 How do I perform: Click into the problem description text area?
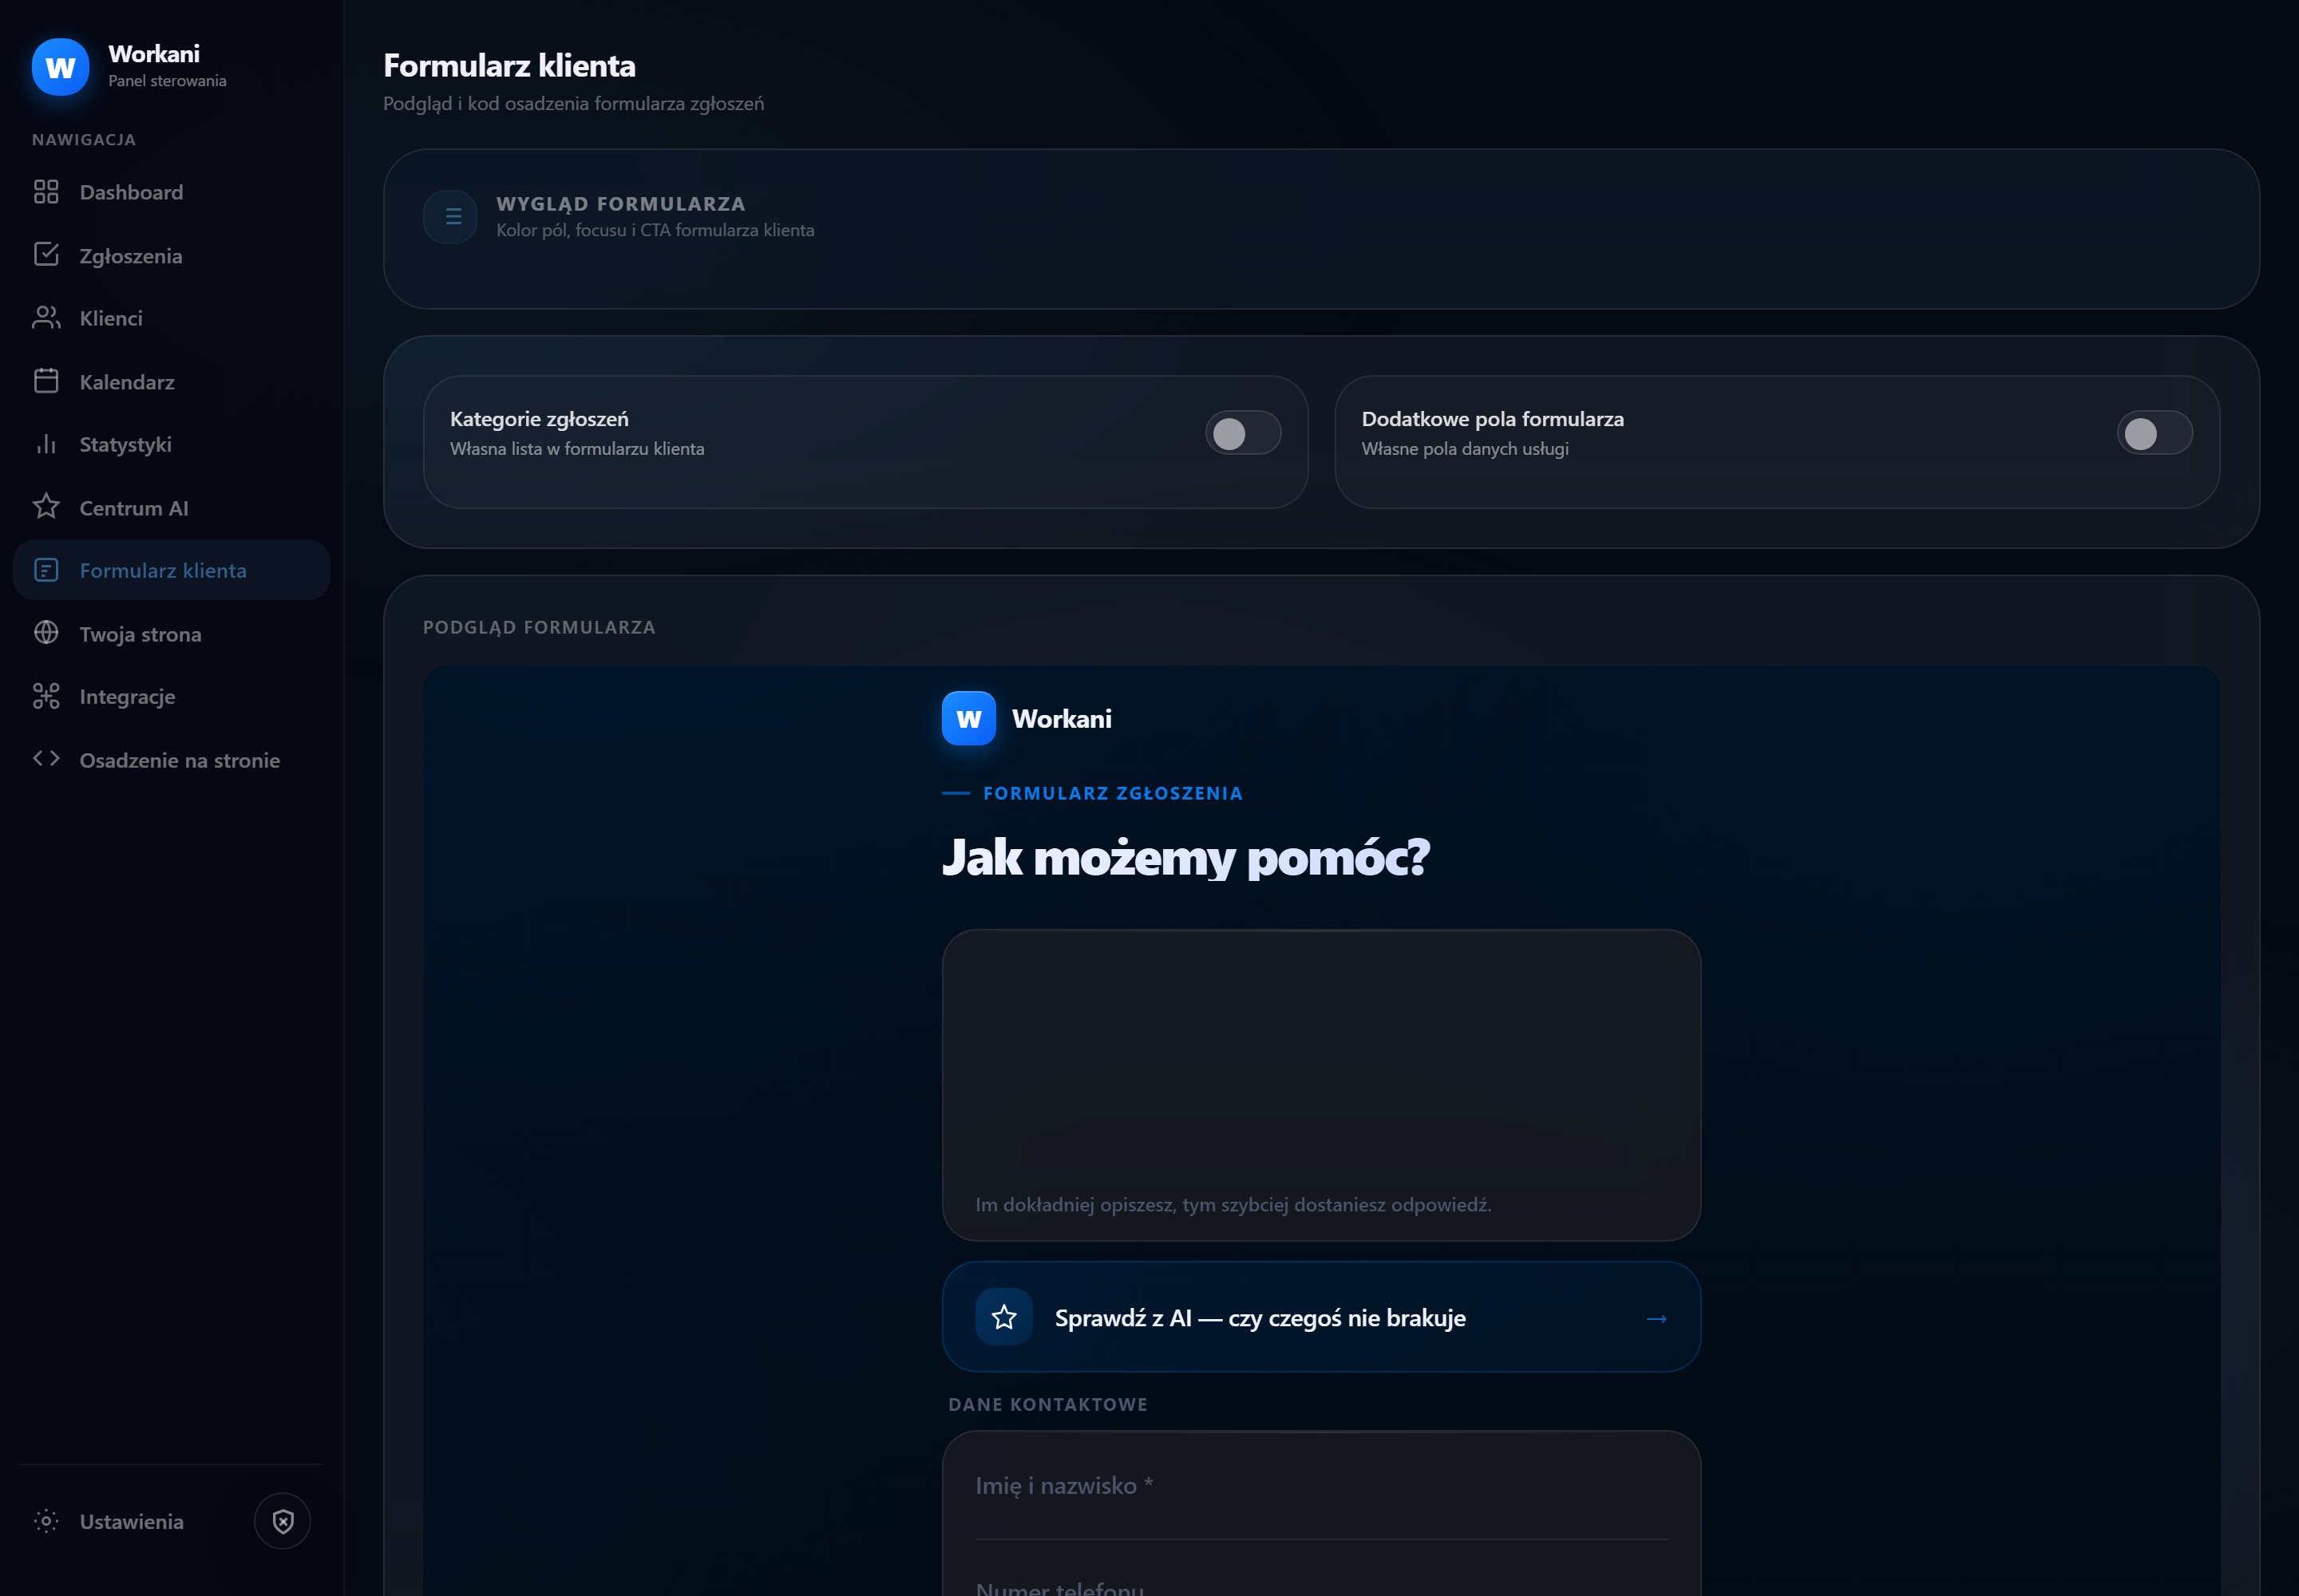coord(1320,1085)
